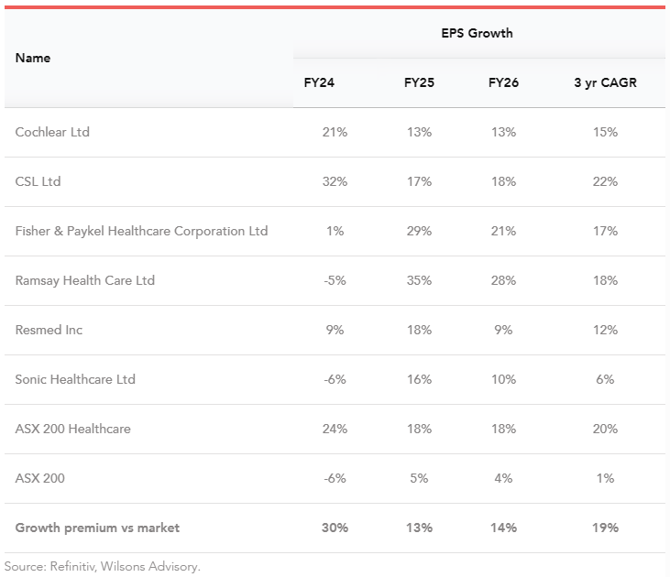This screenshot has height=577, width=670.
Task: Select the FY24 column header
Action: click(x=319, y=82)
